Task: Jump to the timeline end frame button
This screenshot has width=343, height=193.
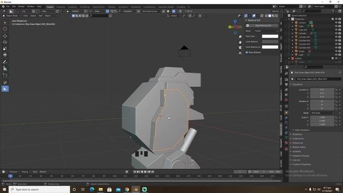Action: tap(152, 172)
